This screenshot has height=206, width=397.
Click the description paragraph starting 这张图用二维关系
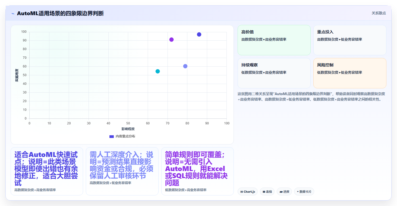311,96
